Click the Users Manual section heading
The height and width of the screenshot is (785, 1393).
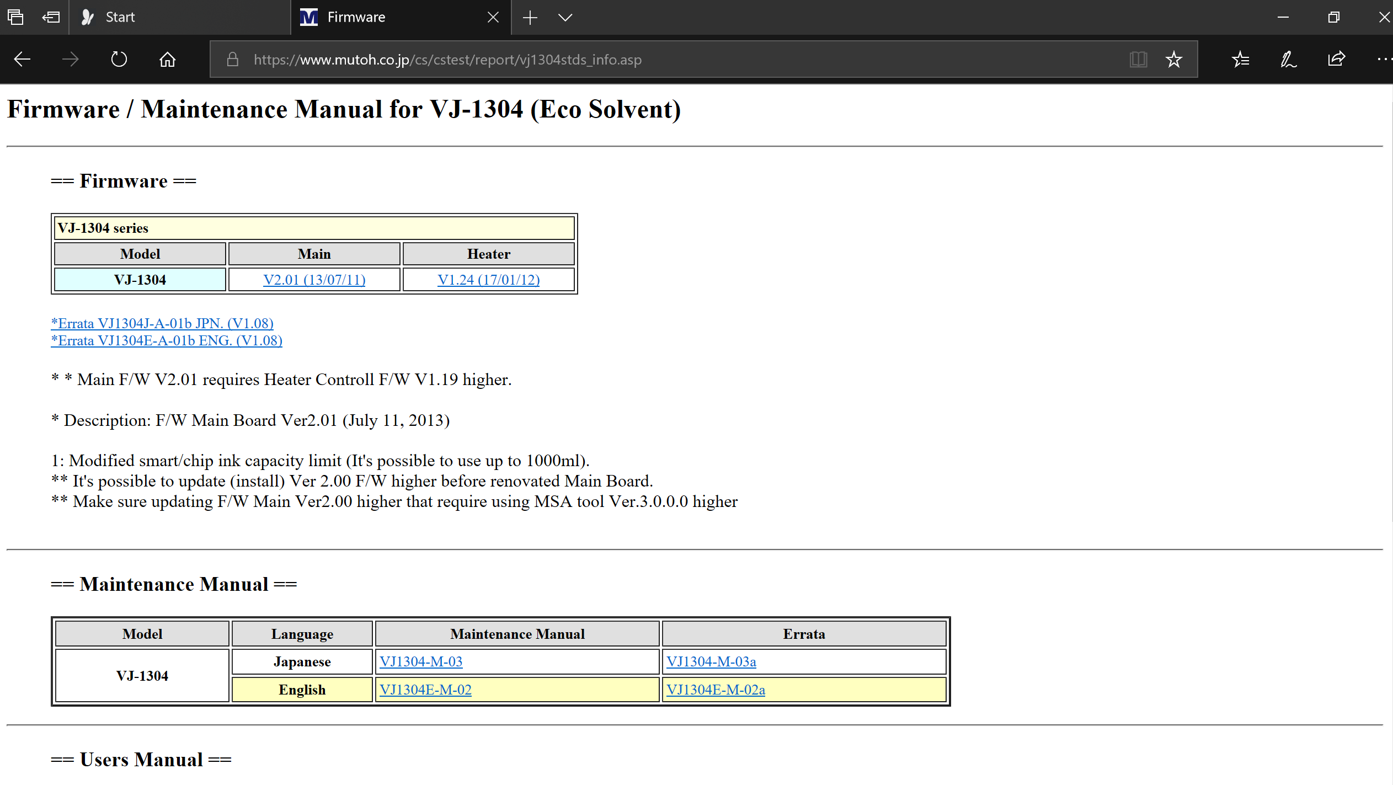pos(141,760)
